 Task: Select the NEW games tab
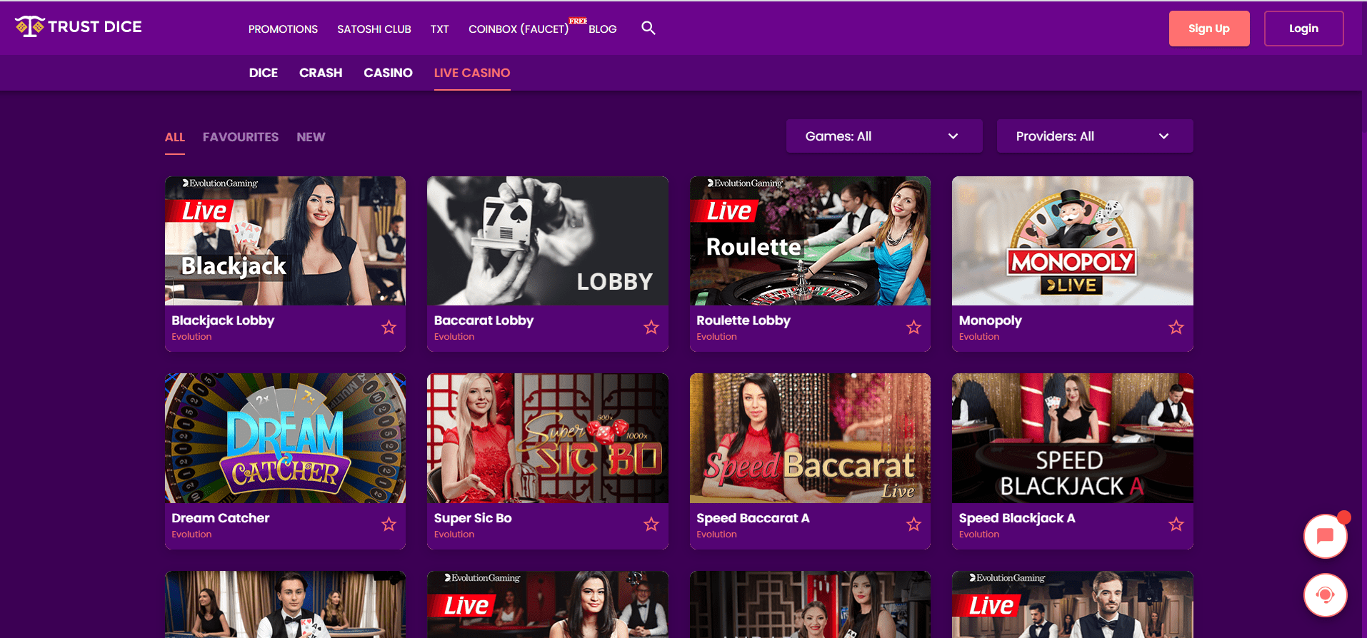click(x=311, y=137)
